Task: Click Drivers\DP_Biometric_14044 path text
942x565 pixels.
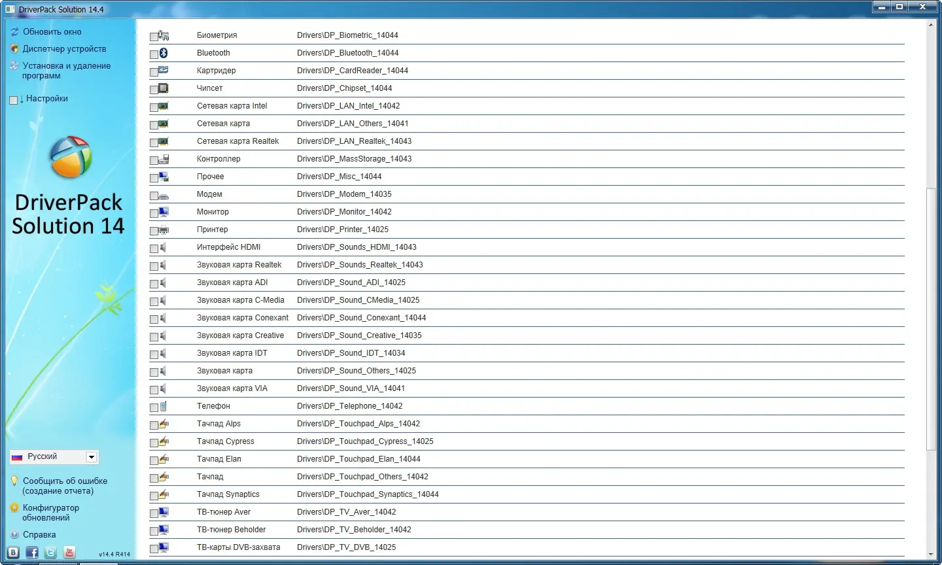Action: click(347, 35)
